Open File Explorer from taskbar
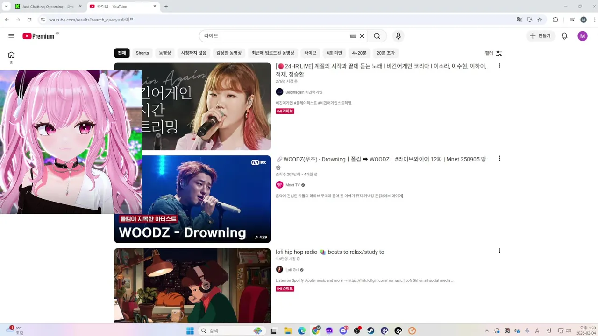The height and width of the screenshot is (336, 598). 288,331
